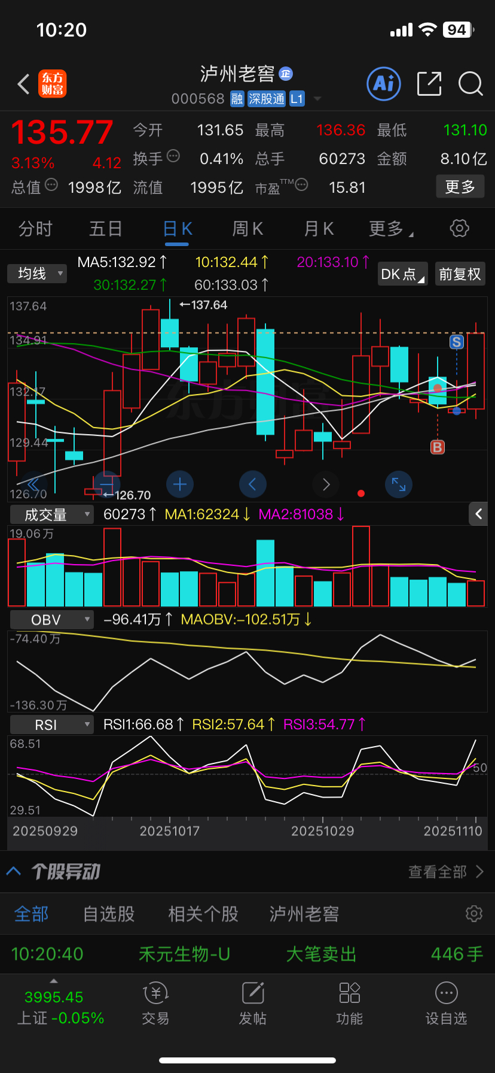
Task: Open the AI assistant icon
Action: tap(383, 84)
